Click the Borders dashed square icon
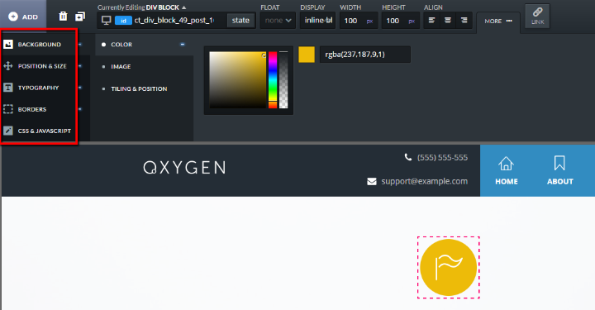The image size is (595, 310). [x=8, y=109]
